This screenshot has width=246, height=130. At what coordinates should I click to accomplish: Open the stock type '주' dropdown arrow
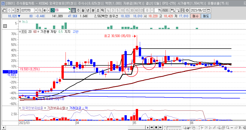pos(13,10)
